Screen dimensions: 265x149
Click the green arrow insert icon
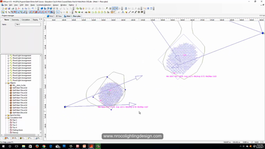click(79, 12)
